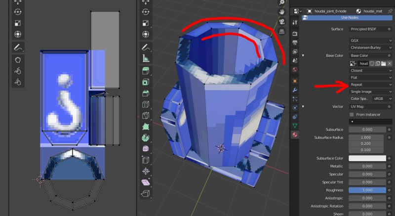Select the UV Relax sculpt tool
The image size is (395, 216).
[18, 71]
